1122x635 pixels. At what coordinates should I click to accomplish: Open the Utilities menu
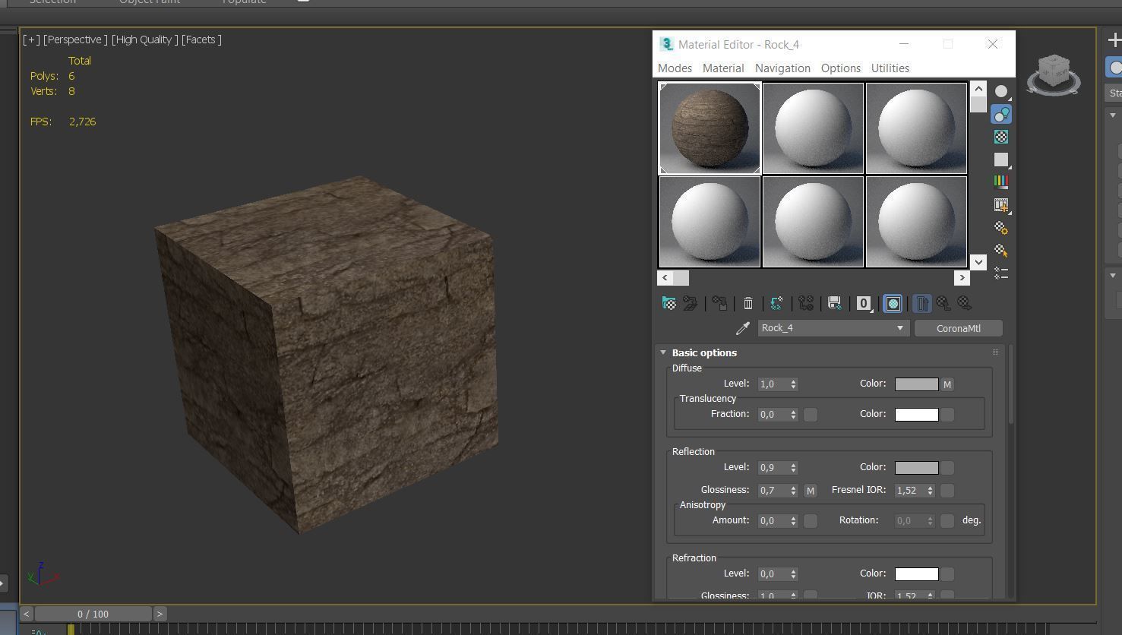pos(890,68)
